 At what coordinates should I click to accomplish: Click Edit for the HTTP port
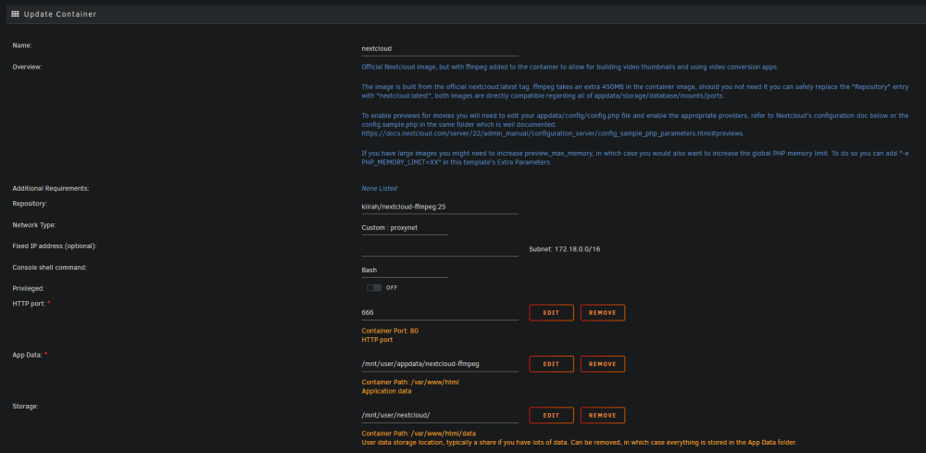pos(551,312)
